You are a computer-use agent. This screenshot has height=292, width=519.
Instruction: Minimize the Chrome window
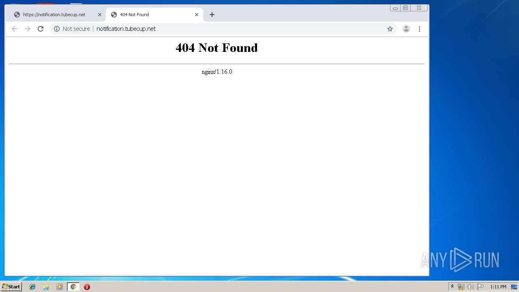pos(395,8)
